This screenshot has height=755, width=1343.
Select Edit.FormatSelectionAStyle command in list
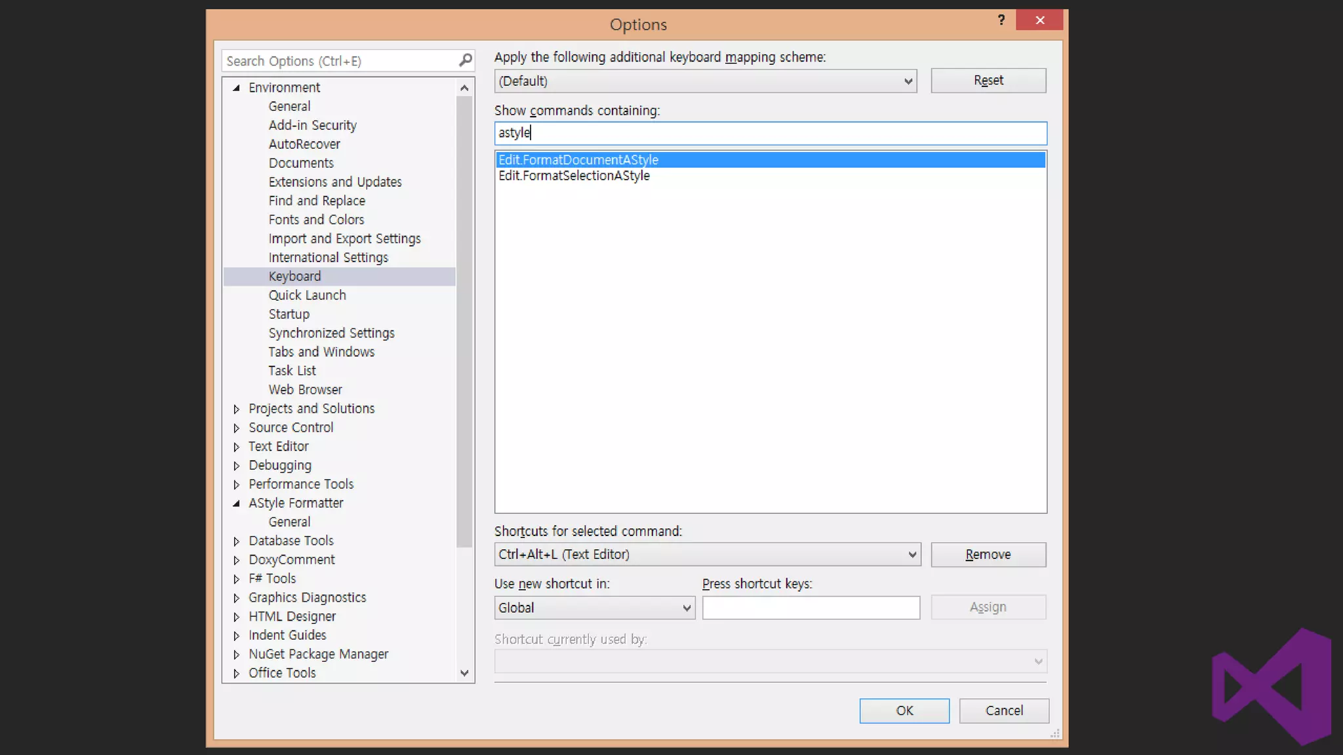[574, 176]
